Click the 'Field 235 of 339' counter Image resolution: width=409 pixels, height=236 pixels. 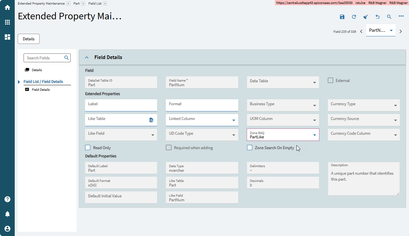point(345,32)
